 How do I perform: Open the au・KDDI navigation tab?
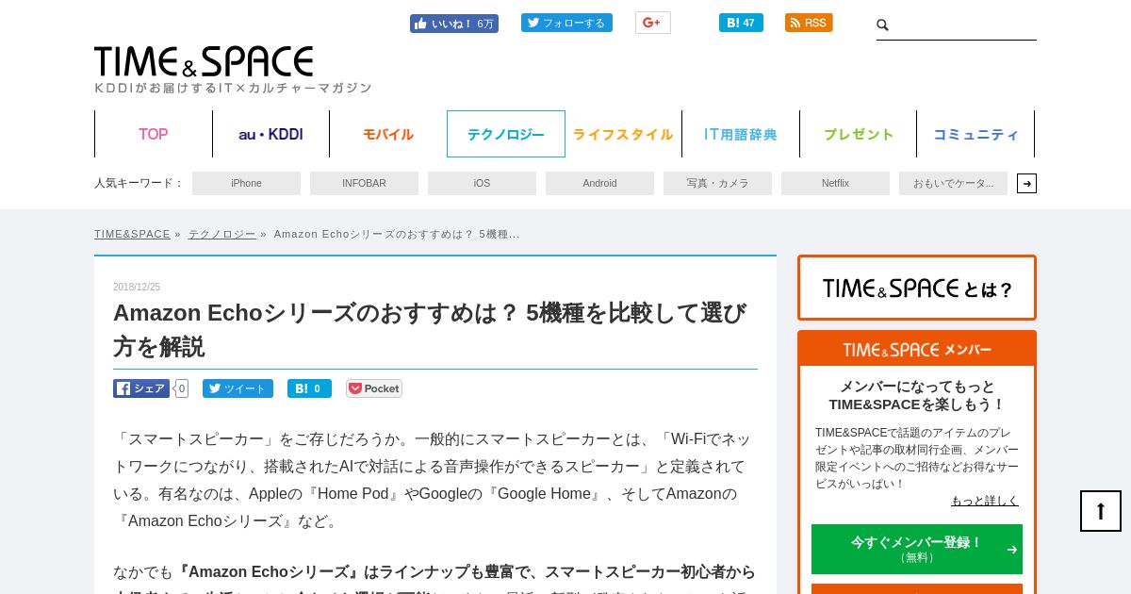pyautogui.click(x=270, y=134)
